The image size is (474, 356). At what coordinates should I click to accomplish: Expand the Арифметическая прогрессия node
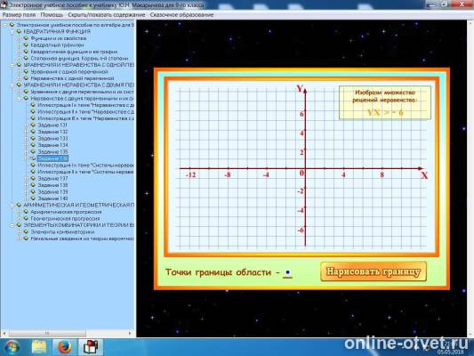click(19, 212)
